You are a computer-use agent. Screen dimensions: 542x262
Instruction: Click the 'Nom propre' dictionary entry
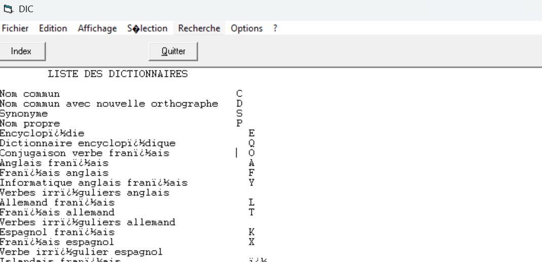30,124
